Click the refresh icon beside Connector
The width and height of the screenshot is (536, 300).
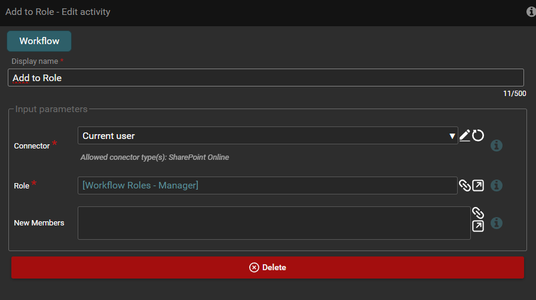[x=478, y=136]
